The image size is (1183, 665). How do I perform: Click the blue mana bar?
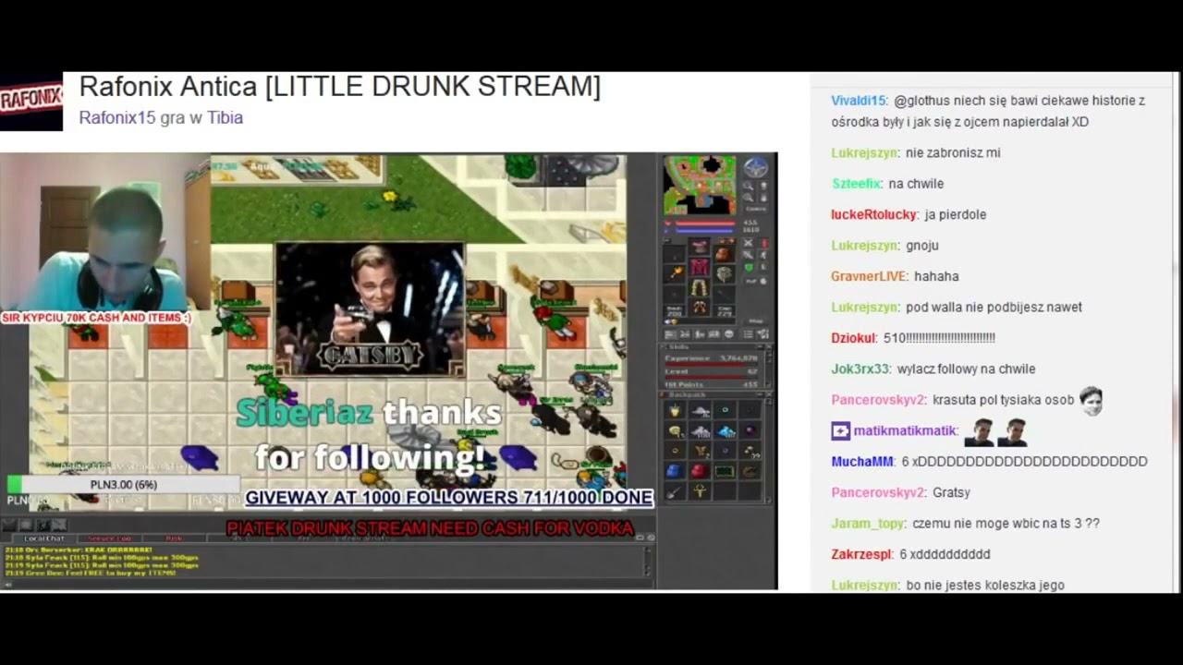[x=705, y=230]
